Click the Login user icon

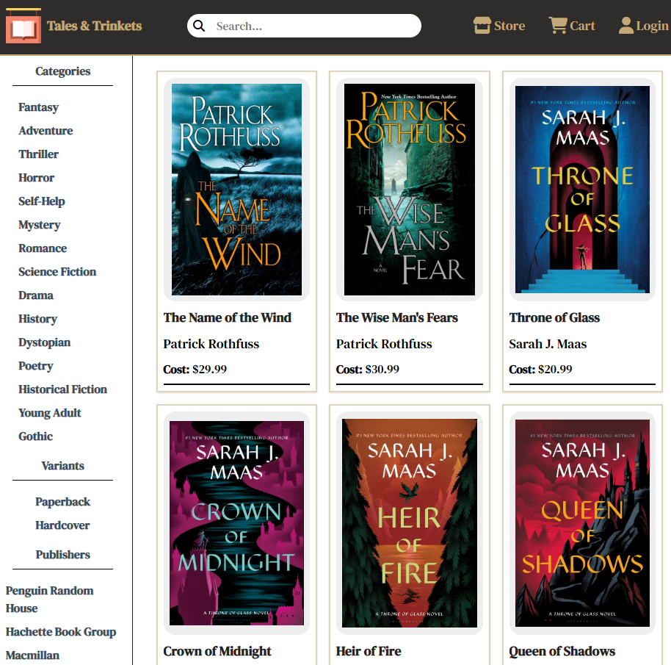(626, 25)
